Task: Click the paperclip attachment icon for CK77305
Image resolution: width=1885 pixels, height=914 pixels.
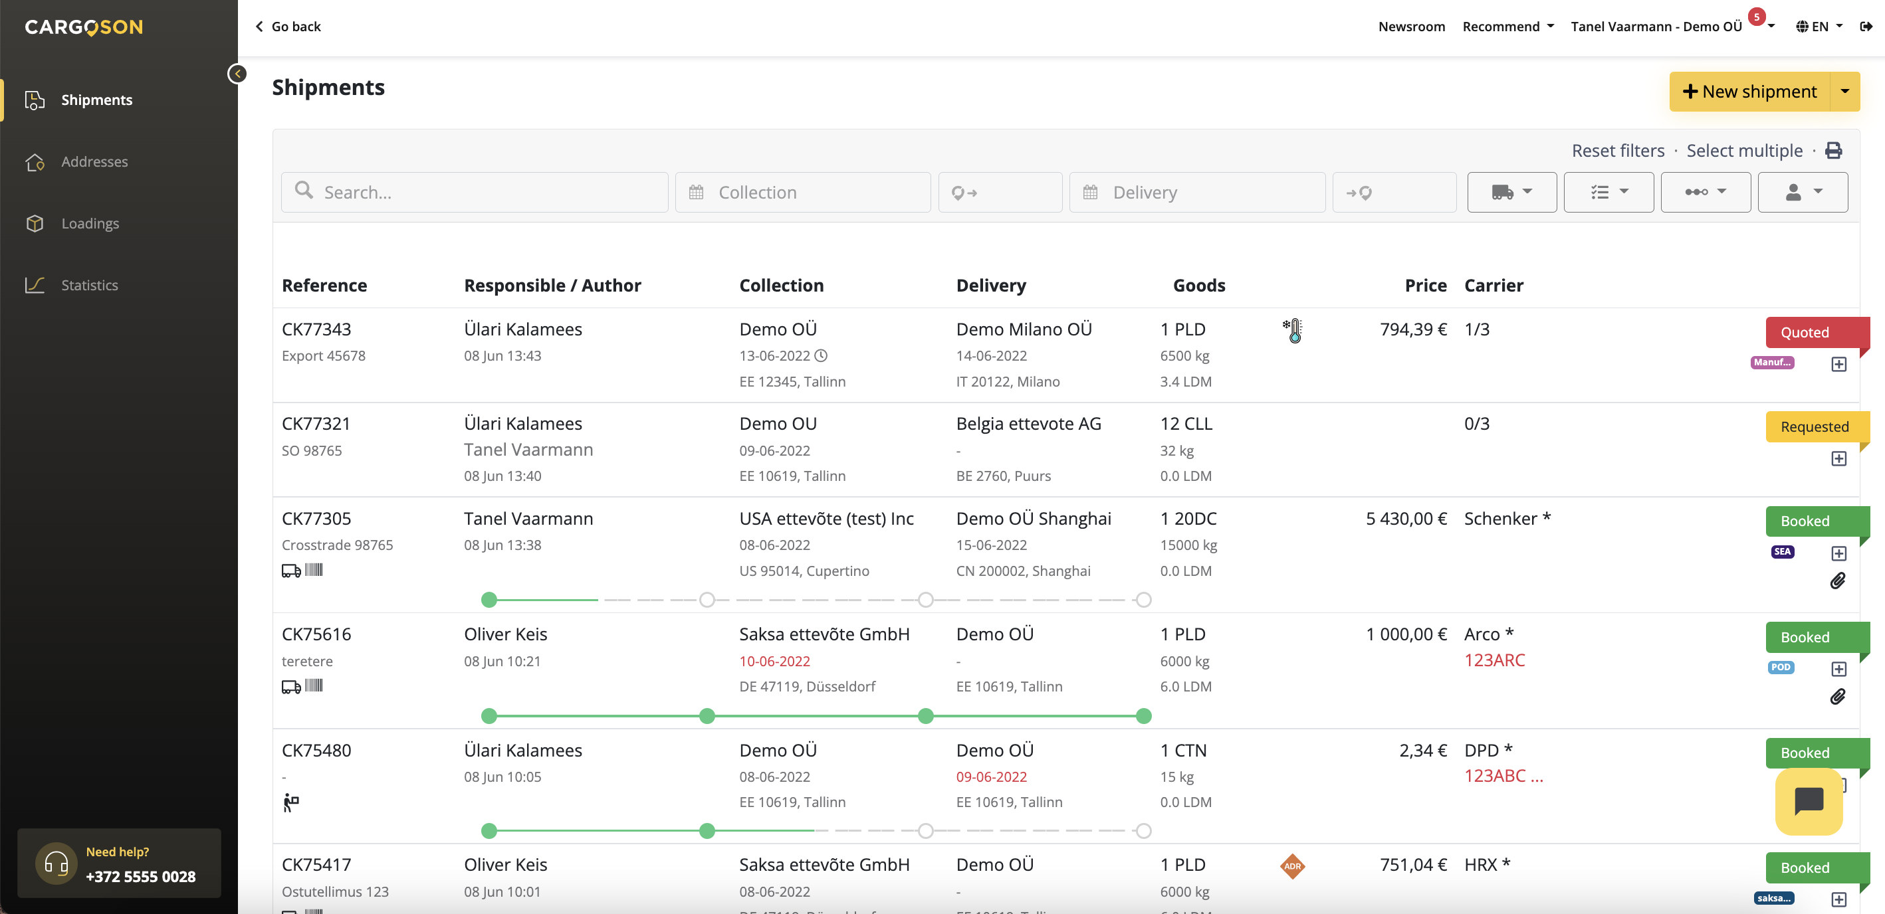Action: [x=1837, y=581]
